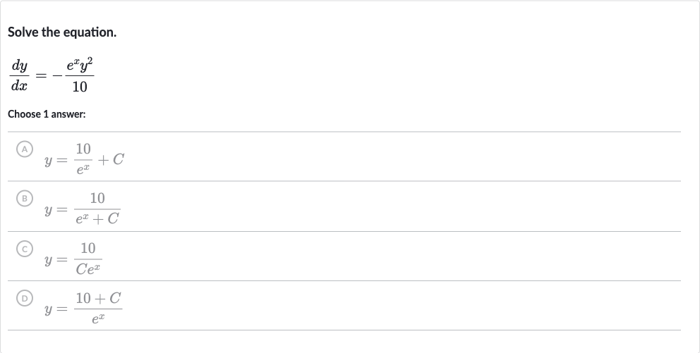Click the e^x y^2 numerator in the equation
Screen dimensions: 700x353
[80, 66]
